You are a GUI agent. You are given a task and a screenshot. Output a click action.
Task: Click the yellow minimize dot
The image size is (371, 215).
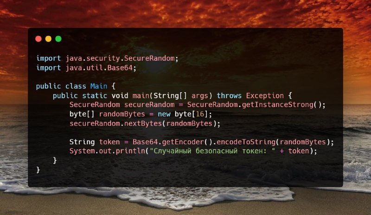point(48,39)
